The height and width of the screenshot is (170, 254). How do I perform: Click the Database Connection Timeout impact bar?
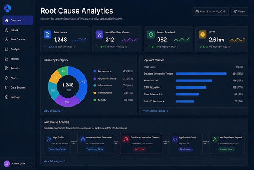click(201, 74)
